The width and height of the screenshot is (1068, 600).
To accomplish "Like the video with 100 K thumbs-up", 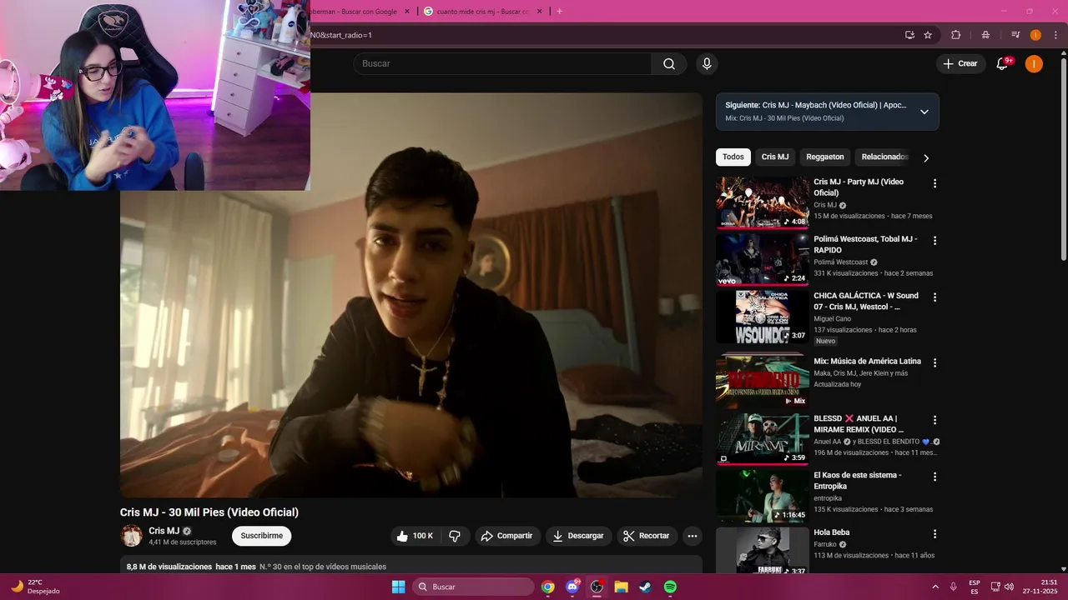I will tap(415, 536).
